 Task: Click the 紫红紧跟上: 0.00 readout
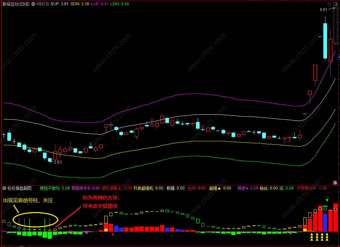click(x=117, y=188)
